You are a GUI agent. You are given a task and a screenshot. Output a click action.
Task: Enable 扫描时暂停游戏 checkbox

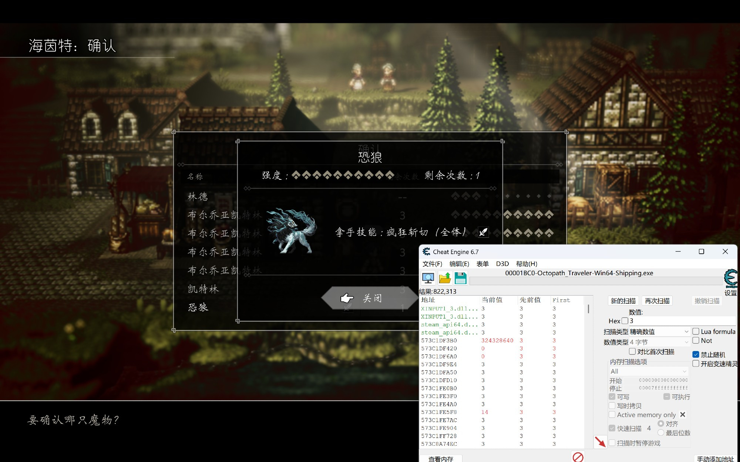[x=612, y=443]
